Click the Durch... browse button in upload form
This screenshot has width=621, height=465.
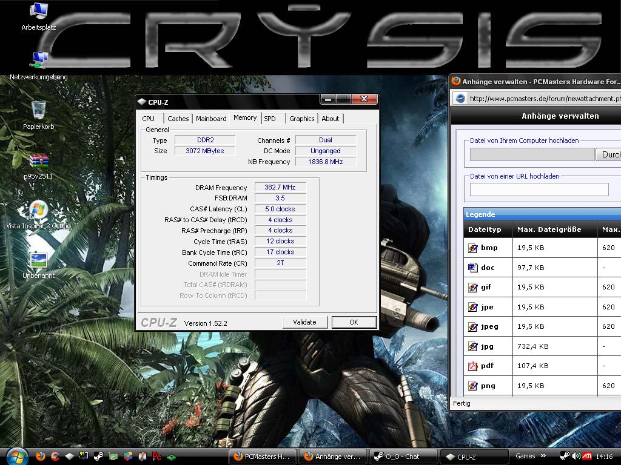(609, 154)
